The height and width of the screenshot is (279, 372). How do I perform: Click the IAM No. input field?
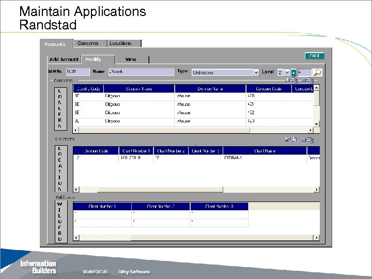click(x=76, y=72)
